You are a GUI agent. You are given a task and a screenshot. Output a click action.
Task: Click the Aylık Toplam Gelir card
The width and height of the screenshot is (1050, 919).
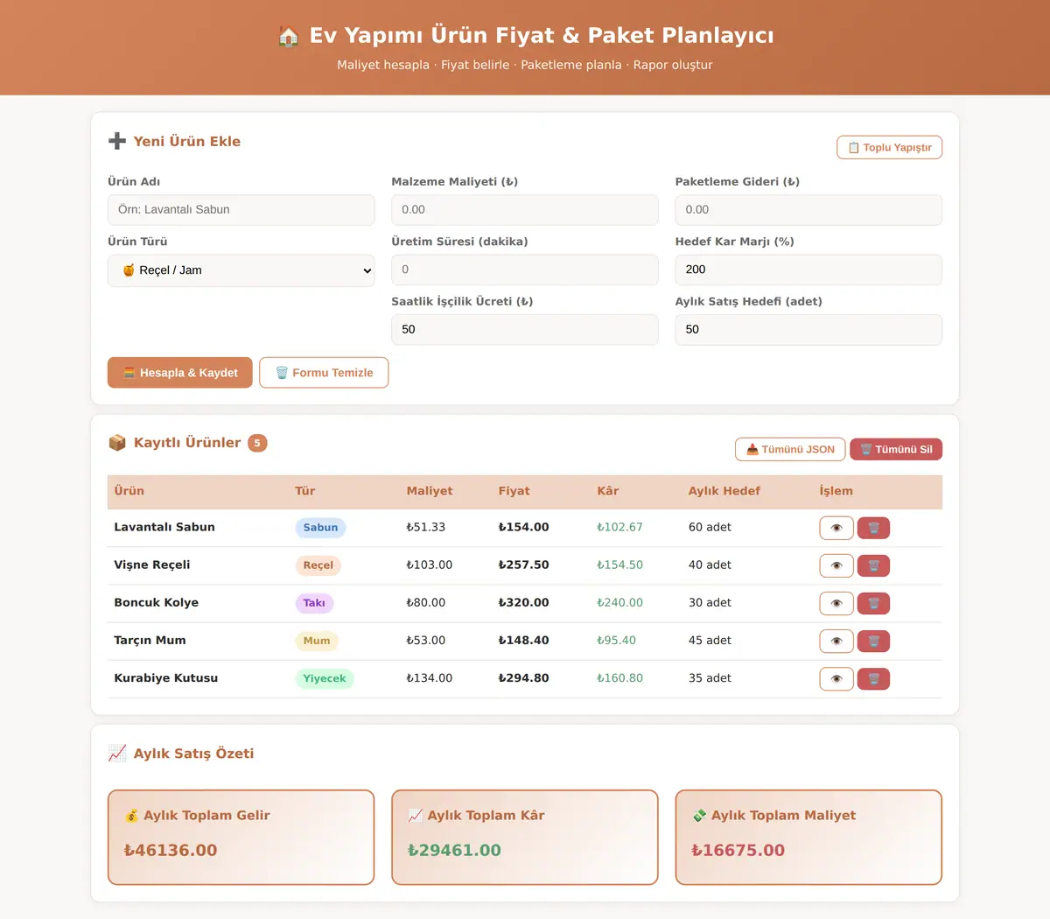[x=241, y=838]
